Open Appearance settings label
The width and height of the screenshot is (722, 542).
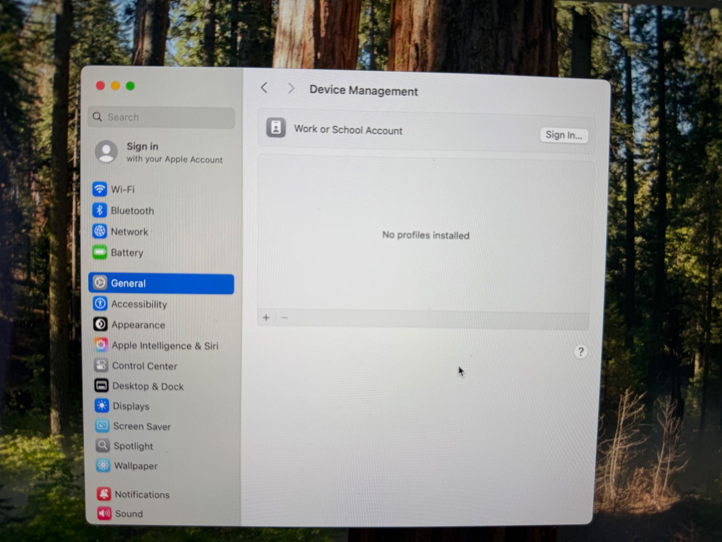tap(138, 325)
